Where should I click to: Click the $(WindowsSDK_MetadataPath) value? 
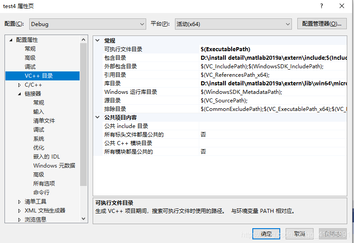(242, 92)
